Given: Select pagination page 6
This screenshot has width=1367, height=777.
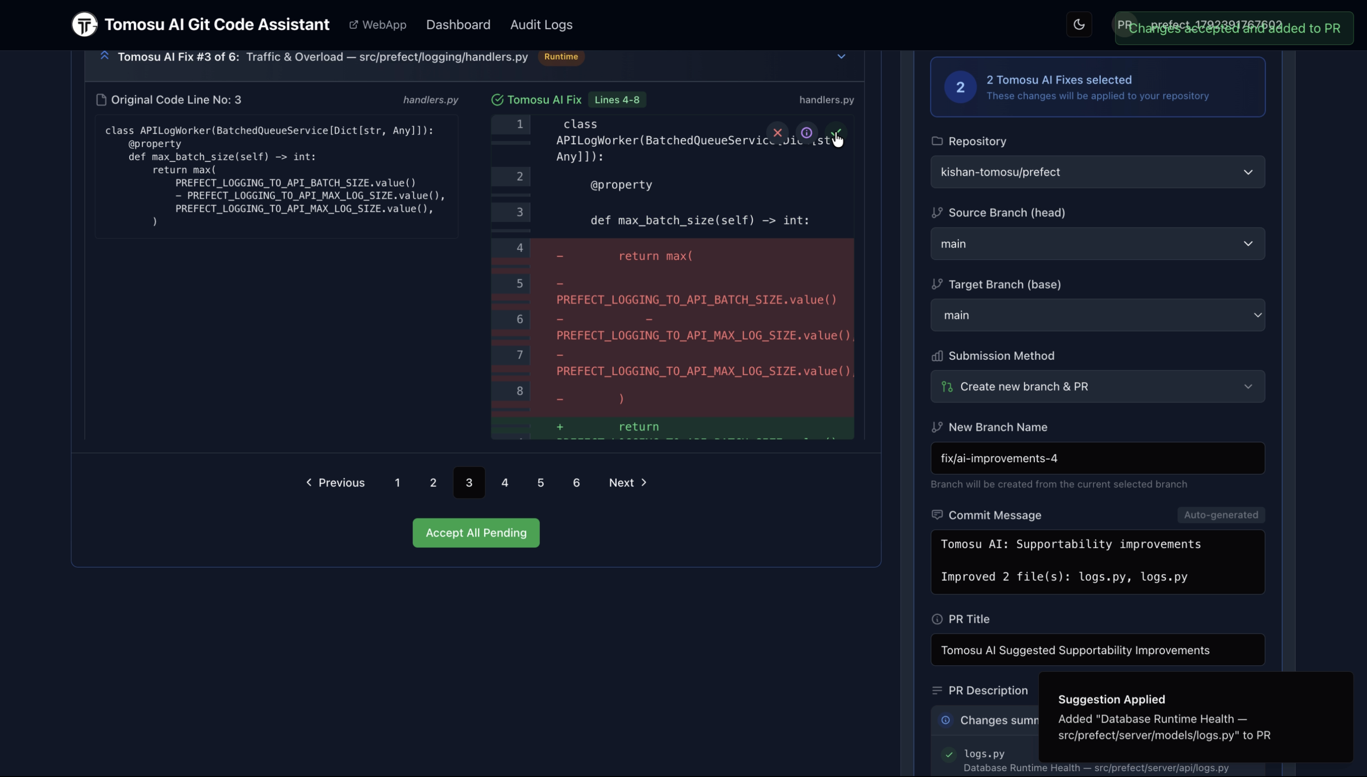Looking at the screenshot, I should [576, 483].
